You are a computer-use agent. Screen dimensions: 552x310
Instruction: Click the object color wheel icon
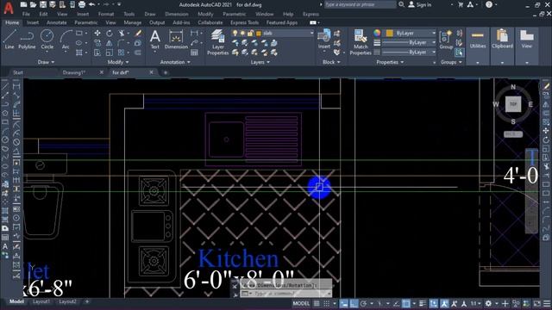click(x=377, y=33)
